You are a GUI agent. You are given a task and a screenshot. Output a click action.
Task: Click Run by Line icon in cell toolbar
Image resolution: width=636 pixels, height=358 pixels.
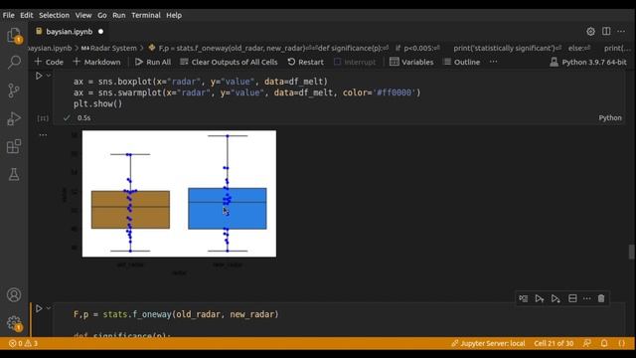tap(524, 298)
